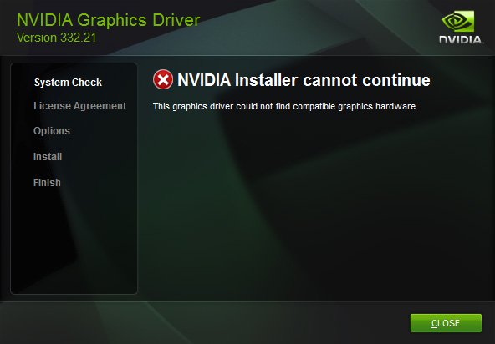Image resolution: width=495 pixels, height=344 pixels.
Task: Click the NVIDIA eye logo
Action: click(x=458, y=22)
